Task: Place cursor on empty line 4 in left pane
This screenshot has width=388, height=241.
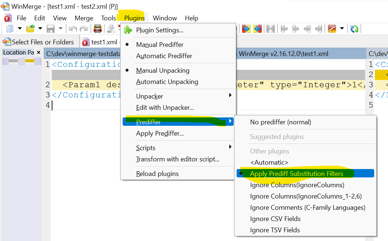Action: (86, 105)
